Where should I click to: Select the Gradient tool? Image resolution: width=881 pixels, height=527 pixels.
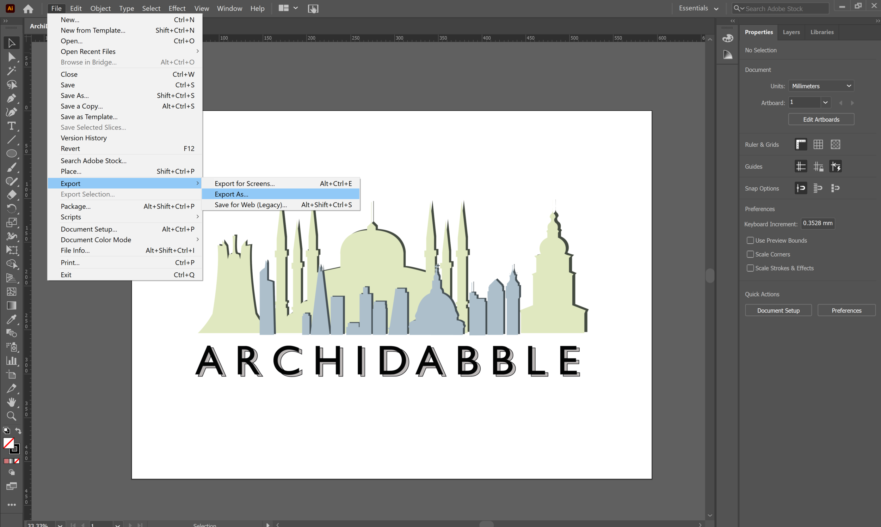coord(11,306)
